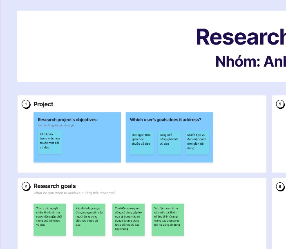The height and width of the screenshot is (249, 286).
Task: Select sticky note 'Rút ngắn thời gian học'
Action: tap(141, 143)
